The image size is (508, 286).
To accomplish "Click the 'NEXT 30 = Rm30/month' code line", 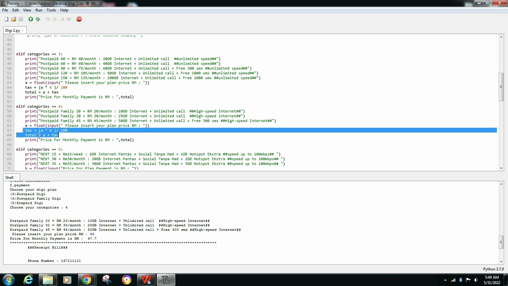I will 155,159.
